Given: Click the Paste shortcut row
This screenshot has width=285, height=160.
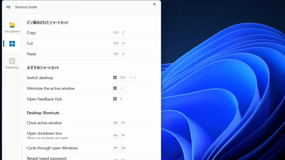Looking at the screenshot, I should pos(92,54).
